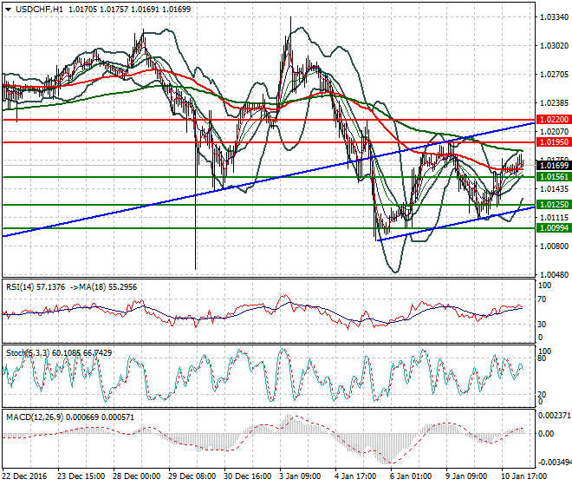This screenshot has height=486, width=572.
Task: Click the green 1.00994 price level label
Action: 554,228
